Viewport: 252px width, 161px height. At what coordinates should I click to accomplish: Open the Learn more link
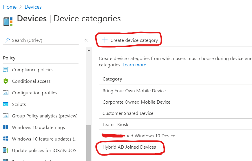pos(134,65)
